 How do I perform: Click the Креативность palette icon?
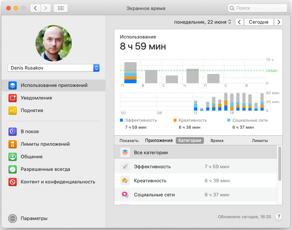(125, 181)
